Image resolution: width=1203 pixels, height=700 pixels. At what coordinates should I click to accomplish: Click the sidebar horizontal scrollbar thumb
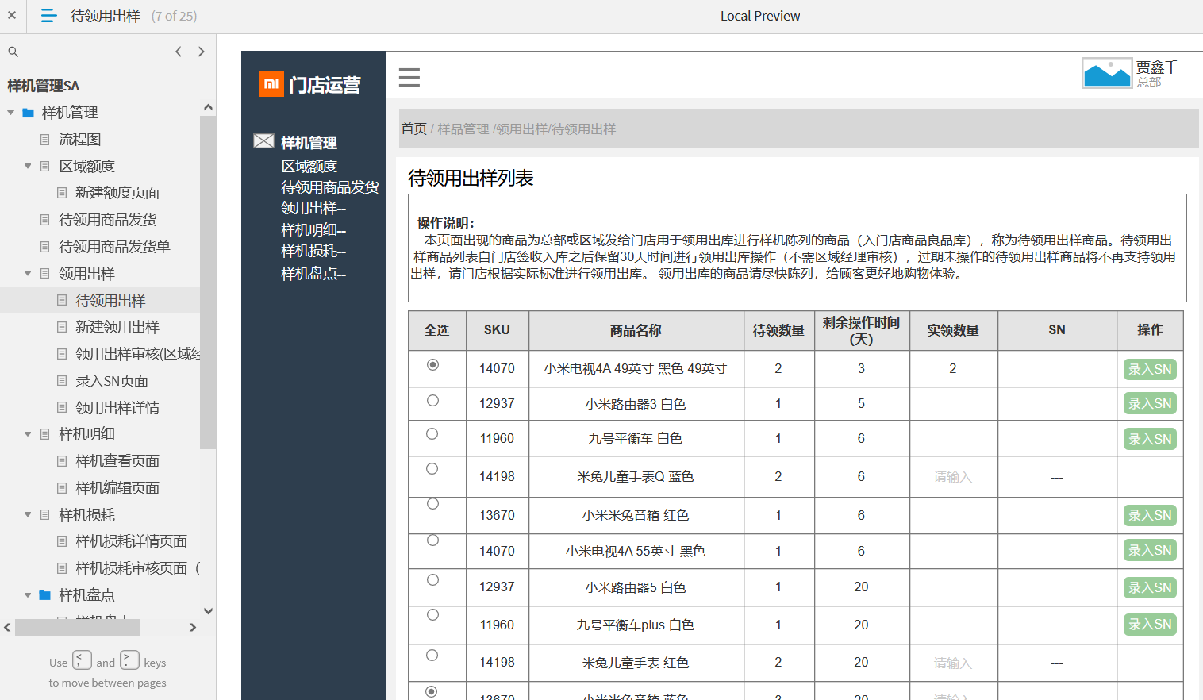[78, 627]
